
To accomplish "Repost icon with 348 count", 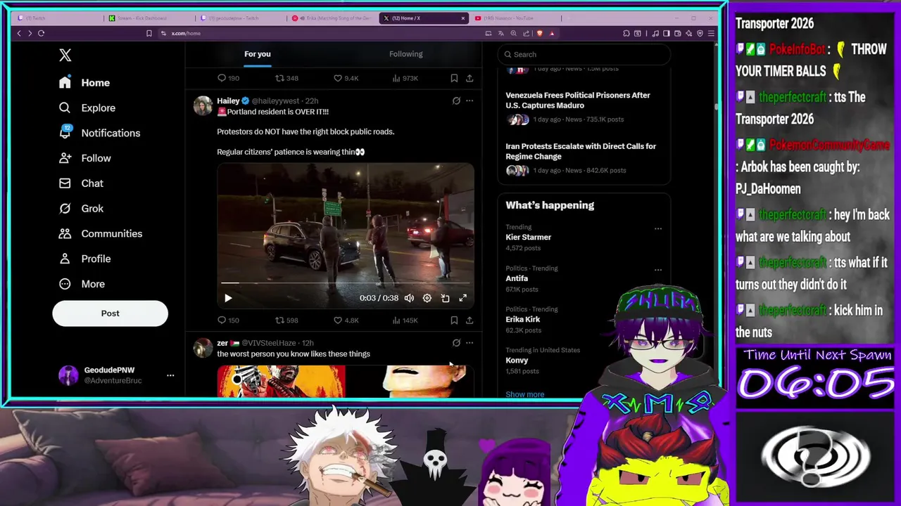I will pyautogui.click(x=286, y=78).
